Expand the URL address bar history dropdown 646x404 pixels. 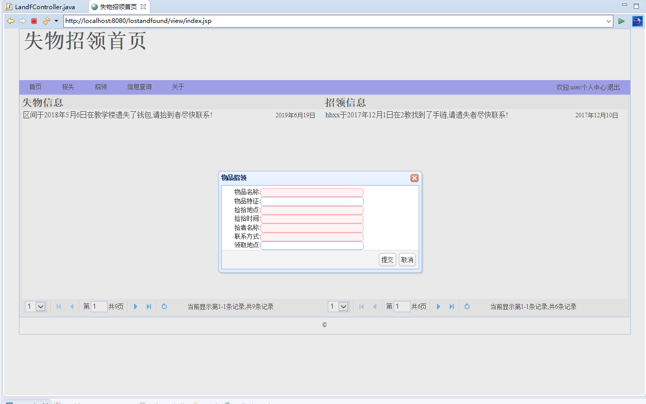(x=609, y=21)
